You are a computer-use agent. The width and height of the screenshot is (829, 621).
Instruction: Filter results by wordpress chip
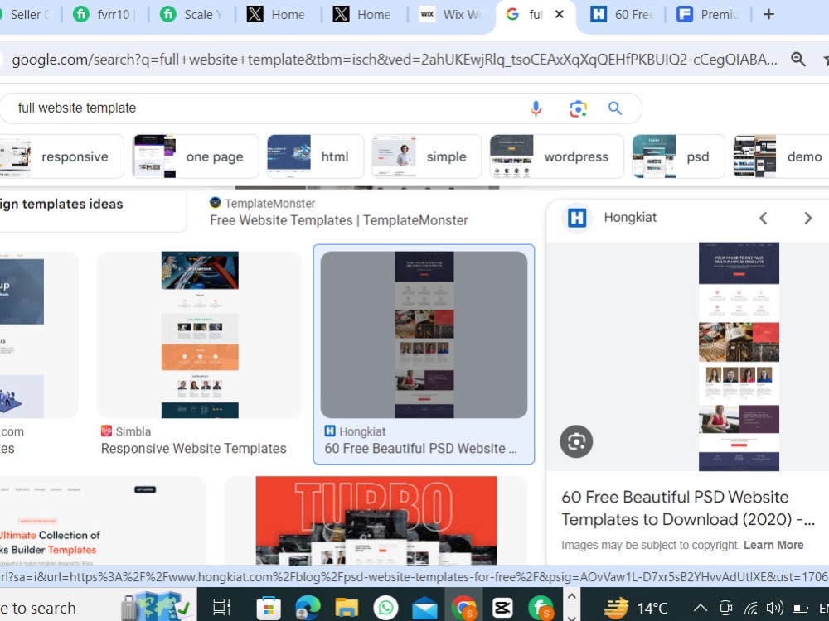[556, 156]
